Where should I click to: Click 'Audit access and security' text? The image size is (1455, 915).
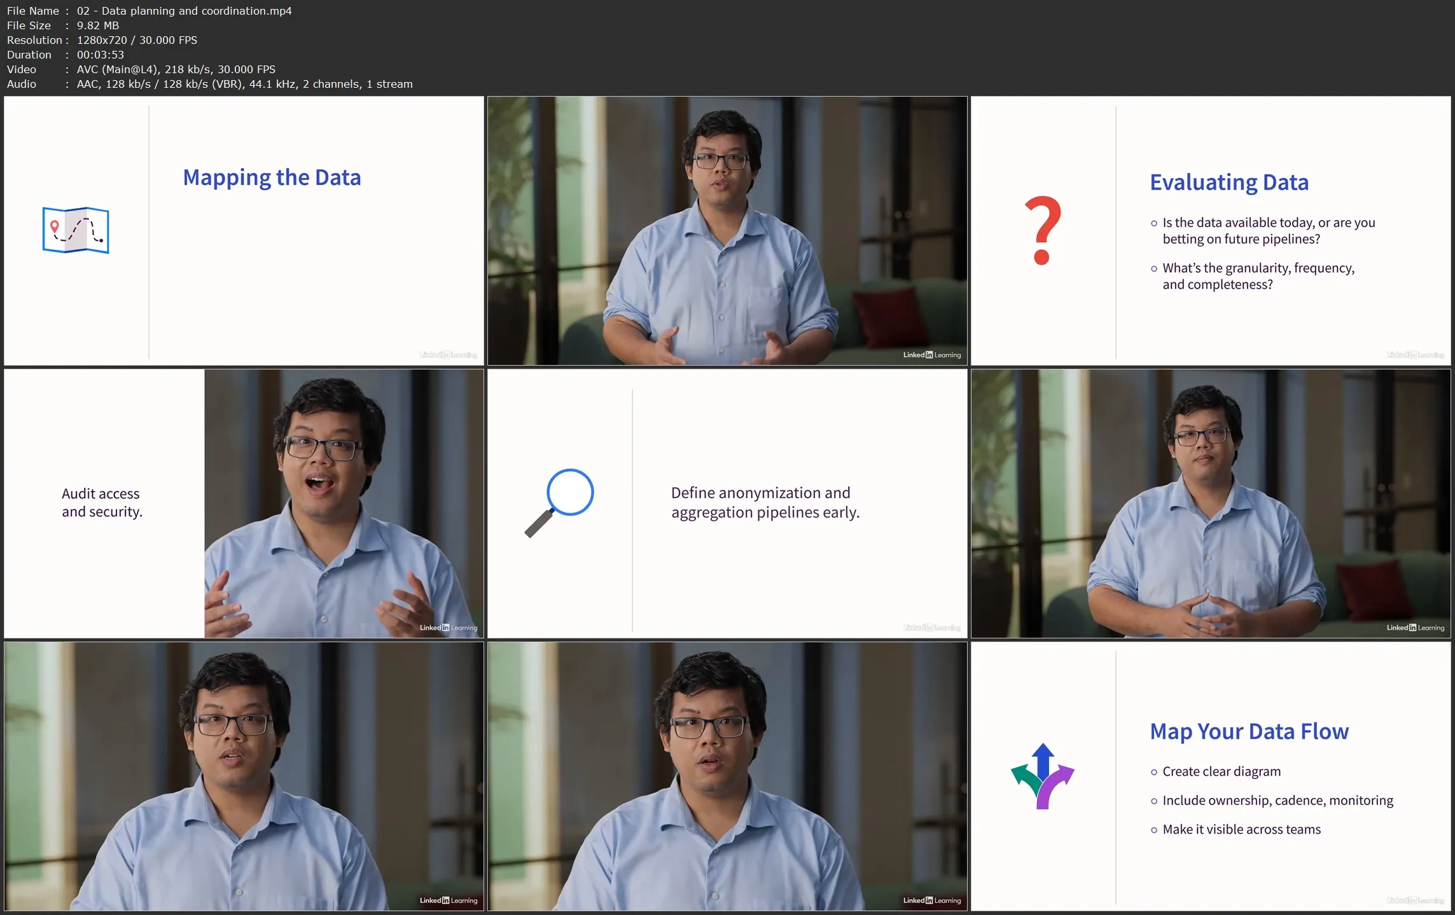[x=102, y=502]
